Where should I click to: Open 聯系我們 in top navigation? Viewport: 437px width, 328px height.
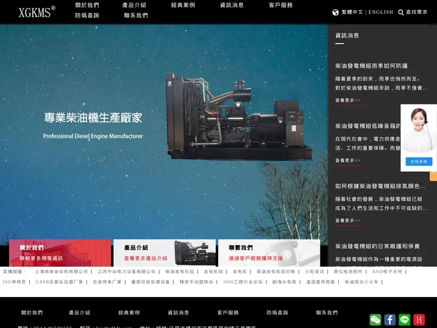[x=136, y=15]
